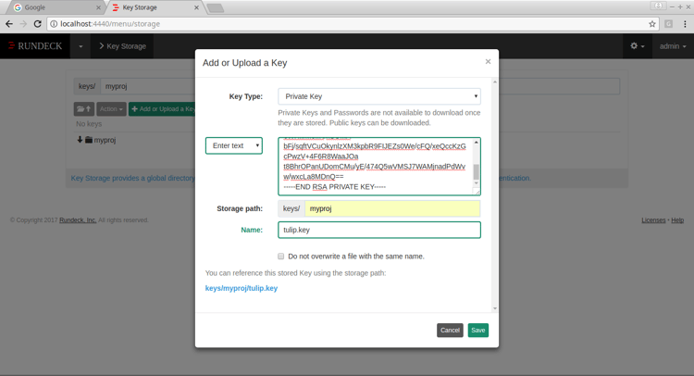Click the textarea resize handle

coord(477,192)
